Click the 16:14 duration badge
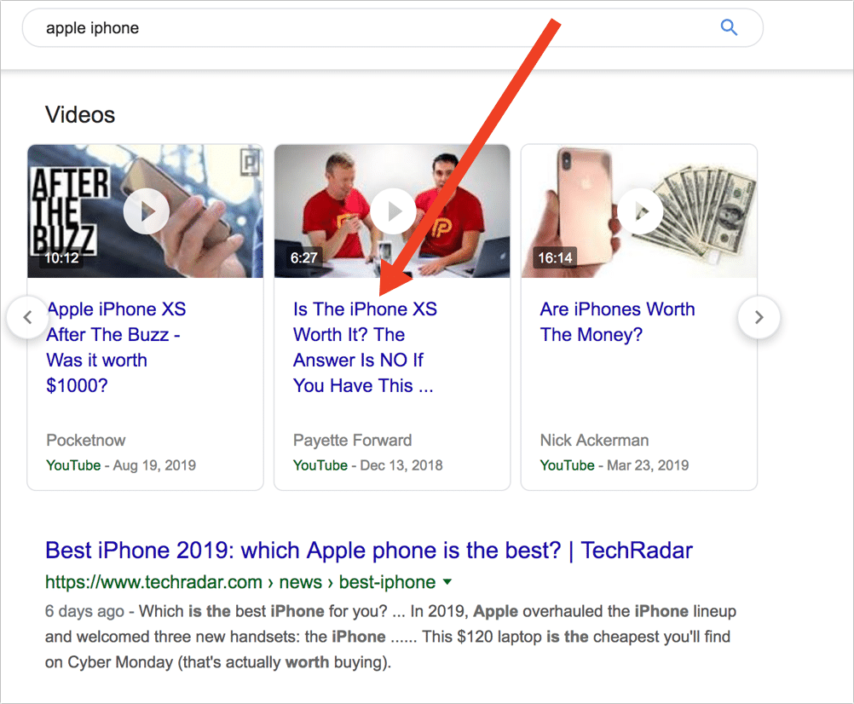 coord(555,257)
